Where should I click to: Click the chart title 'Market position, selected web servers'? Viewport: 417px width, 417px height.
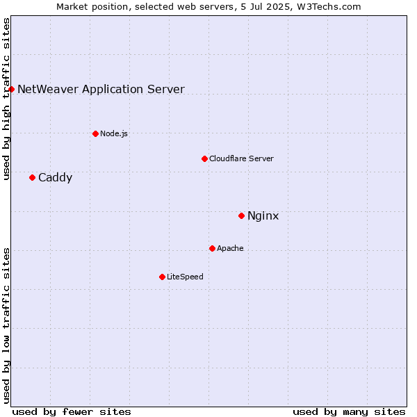coord(145,7)
